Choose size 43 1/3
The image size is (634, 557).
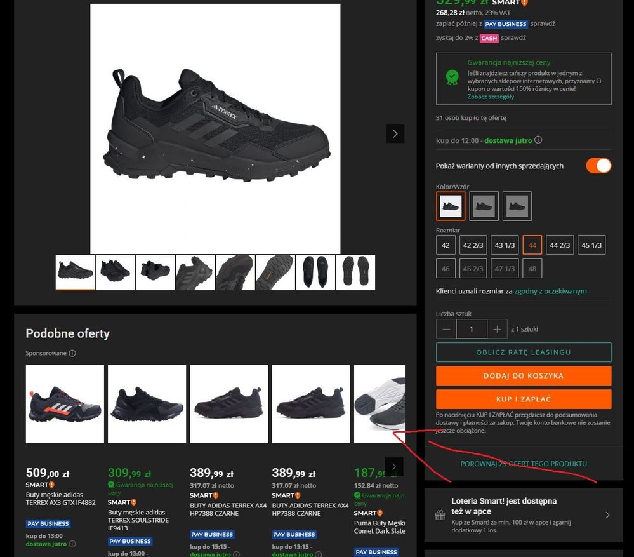505,245
